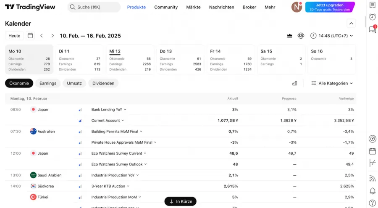The image size is (378, 208).
Task: Select the Fr 14 day card
Action: pos(231,59)
